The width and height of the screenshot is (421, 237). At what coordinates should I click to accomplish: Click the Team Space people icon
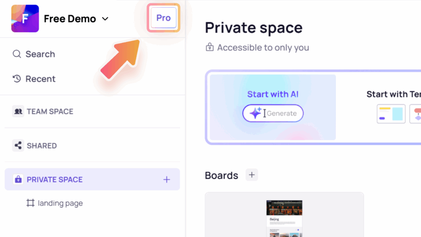click(x=18, y=111)
